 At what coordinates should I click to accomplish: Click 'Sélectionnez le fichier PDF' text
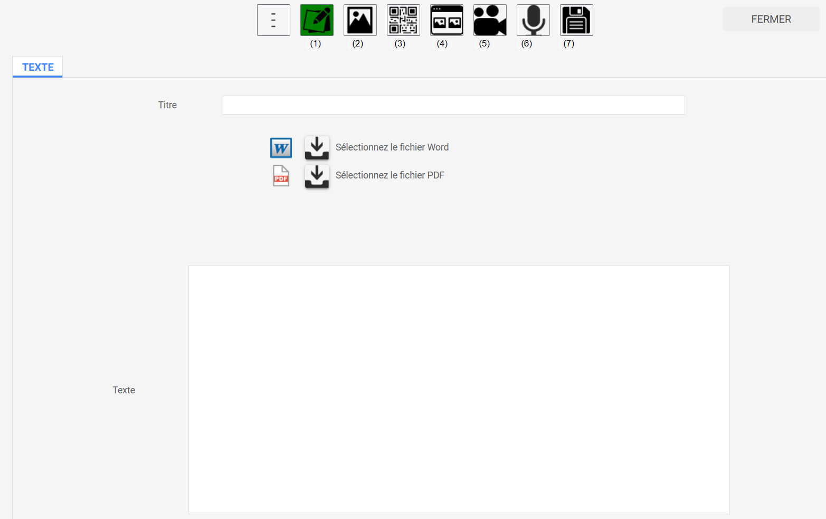(x=390, y=175)
